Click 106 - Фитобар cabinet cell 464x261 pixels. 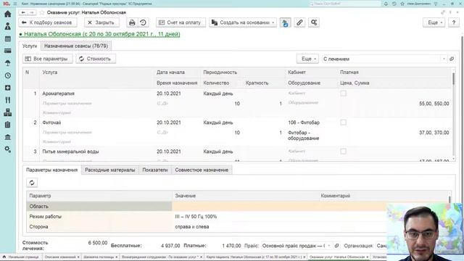(304, 123)
